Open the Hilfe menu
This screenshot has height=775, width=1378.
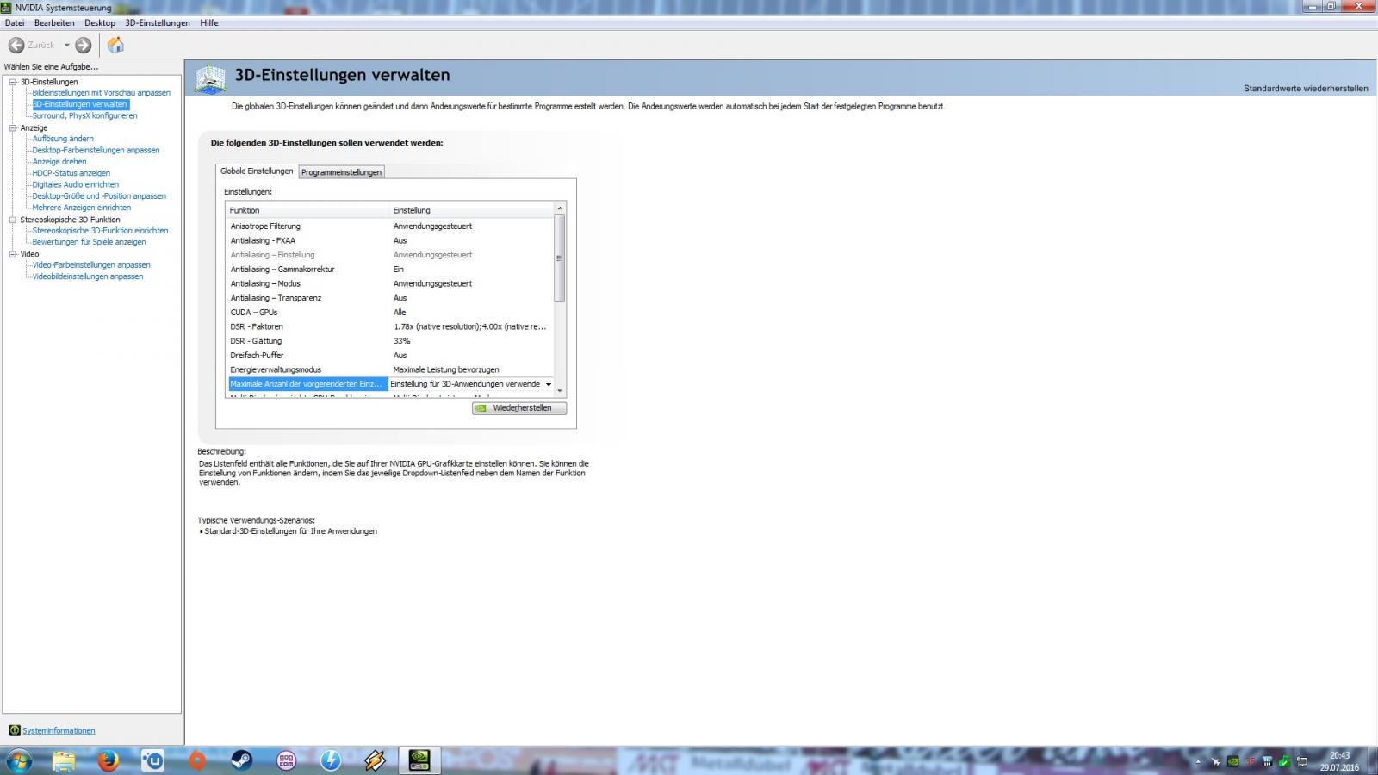click(209, 23)
